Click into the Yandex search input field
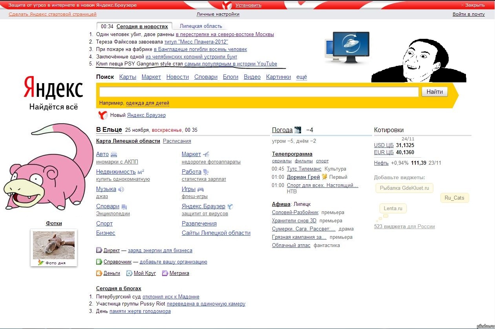Screen dimensions: 495x329 tap(259, 92)
